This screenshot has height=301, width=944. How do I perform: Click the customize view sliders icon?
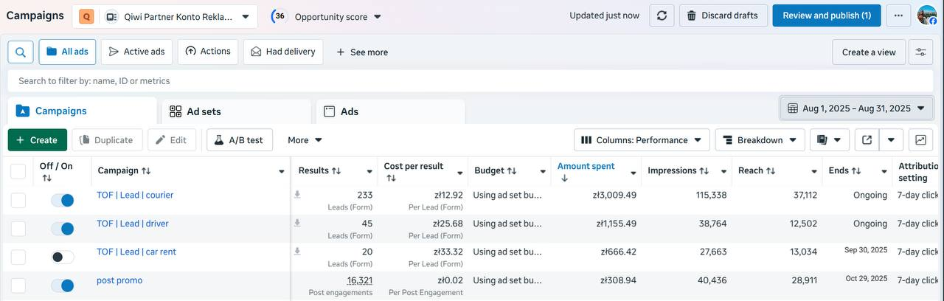(920, 52)
